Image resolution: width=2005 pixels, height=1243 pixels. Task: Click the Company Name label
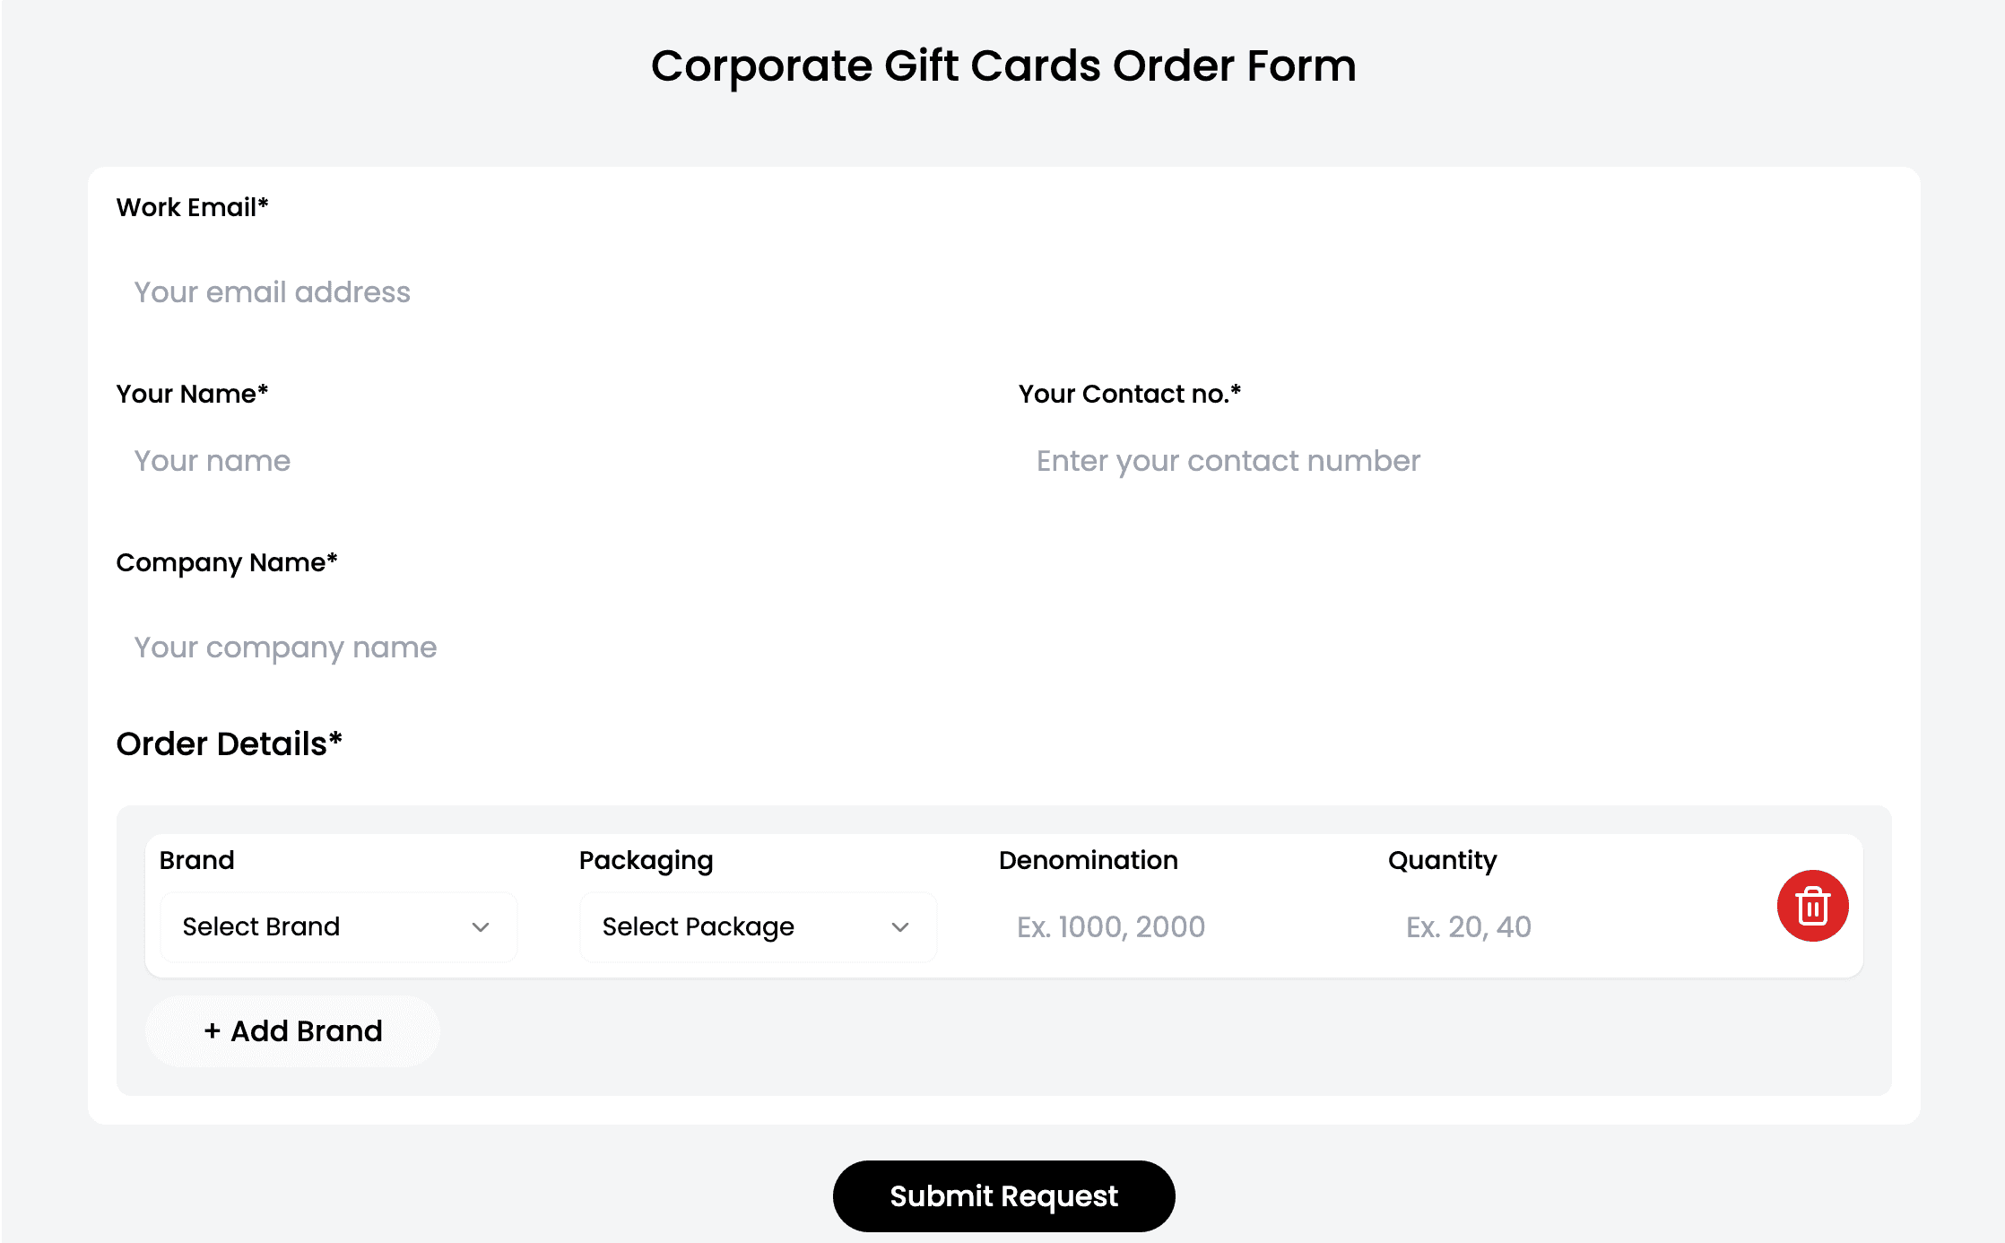click(226, 563)
